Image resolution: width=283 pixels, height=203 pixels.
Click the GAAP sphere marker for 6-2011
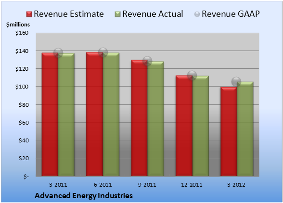click(x=103, y=52)
